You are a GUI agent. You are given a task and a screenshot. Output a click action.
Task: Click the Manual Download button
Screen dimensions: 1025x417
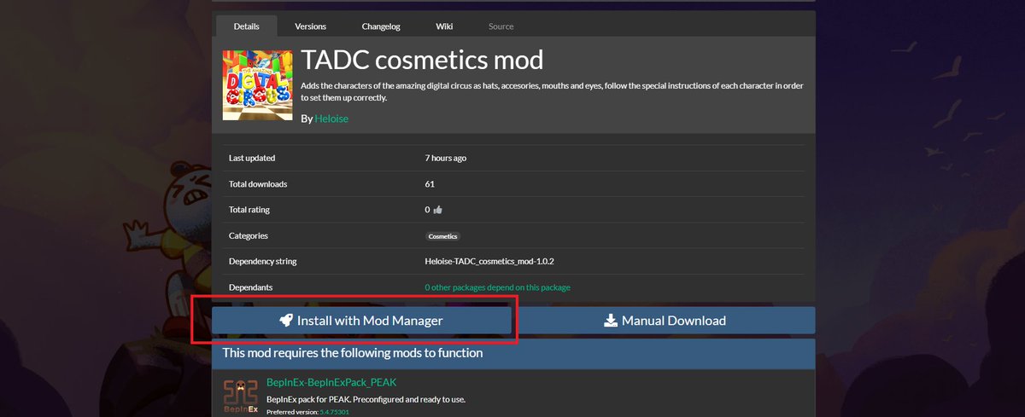coord(665,321)
